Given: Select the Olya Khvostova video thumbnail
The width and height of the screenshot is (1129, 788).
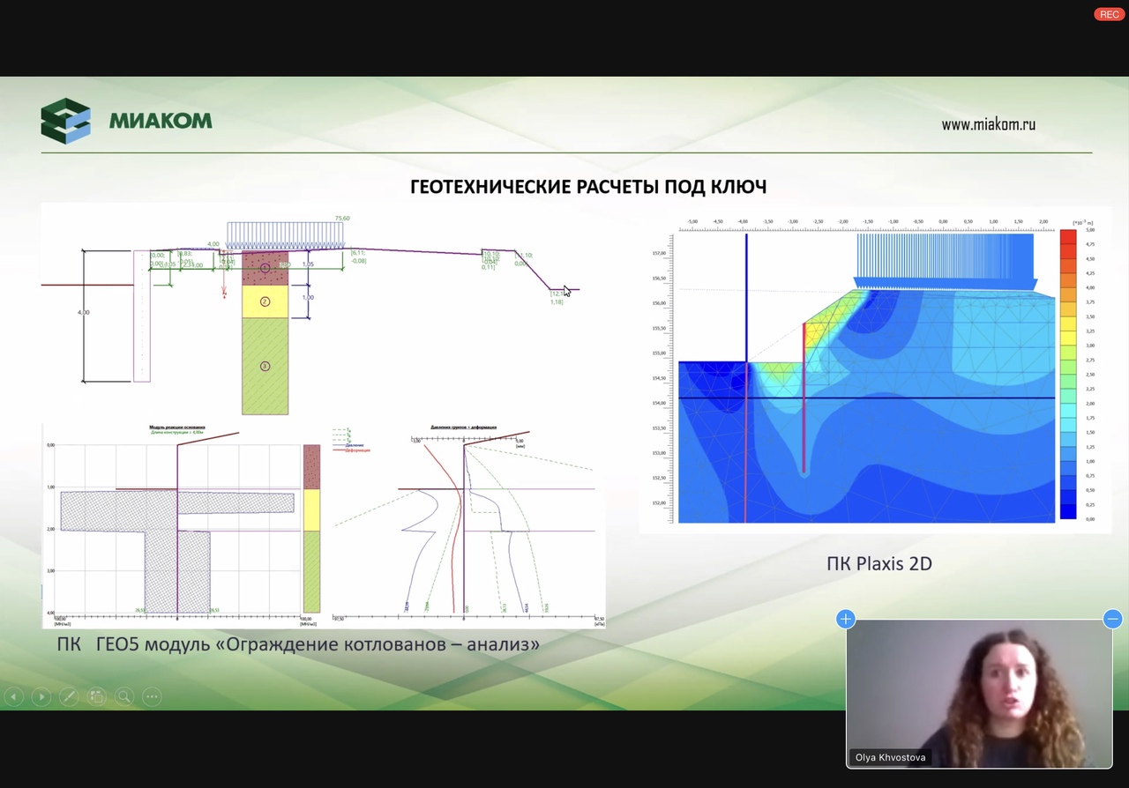Looking at the screenshot, I should [x=979, y=694].
